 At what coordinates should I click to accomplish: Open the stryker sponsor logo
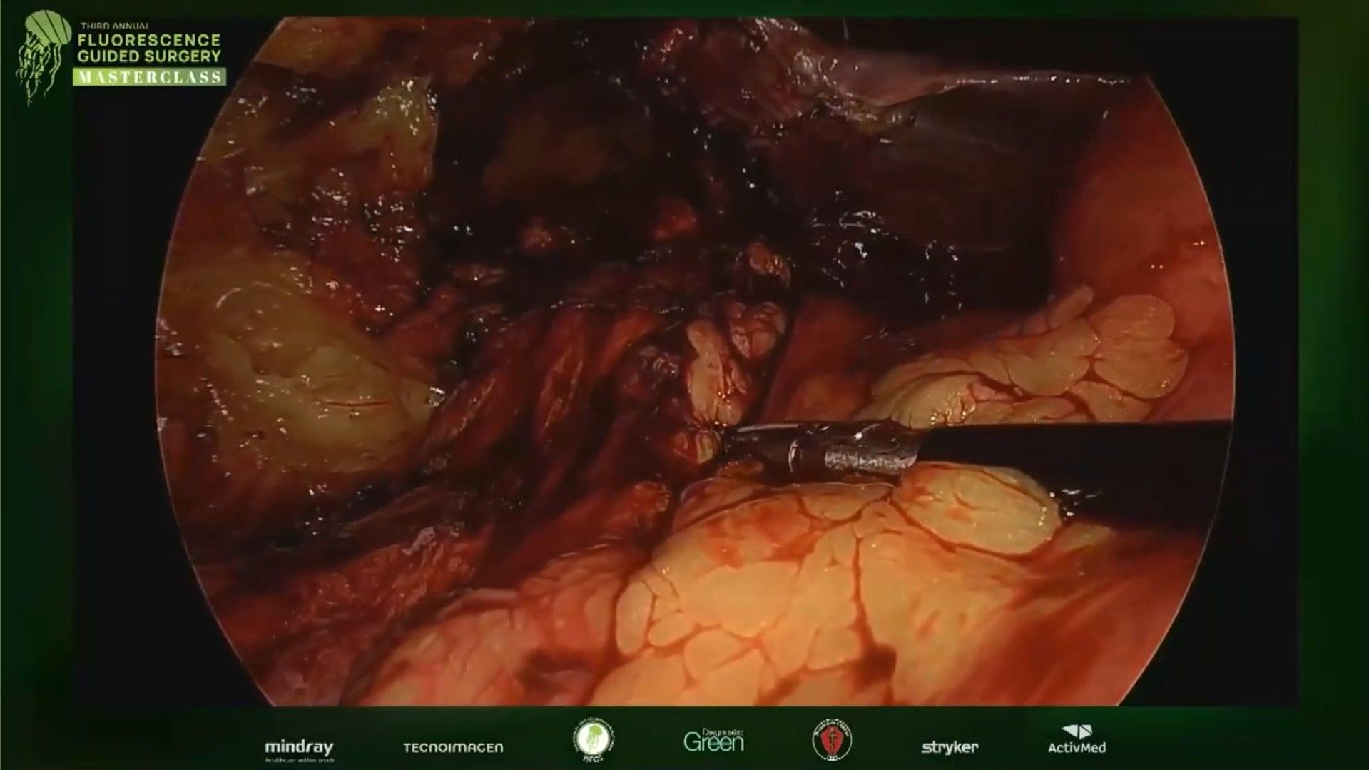coord(950,747)
